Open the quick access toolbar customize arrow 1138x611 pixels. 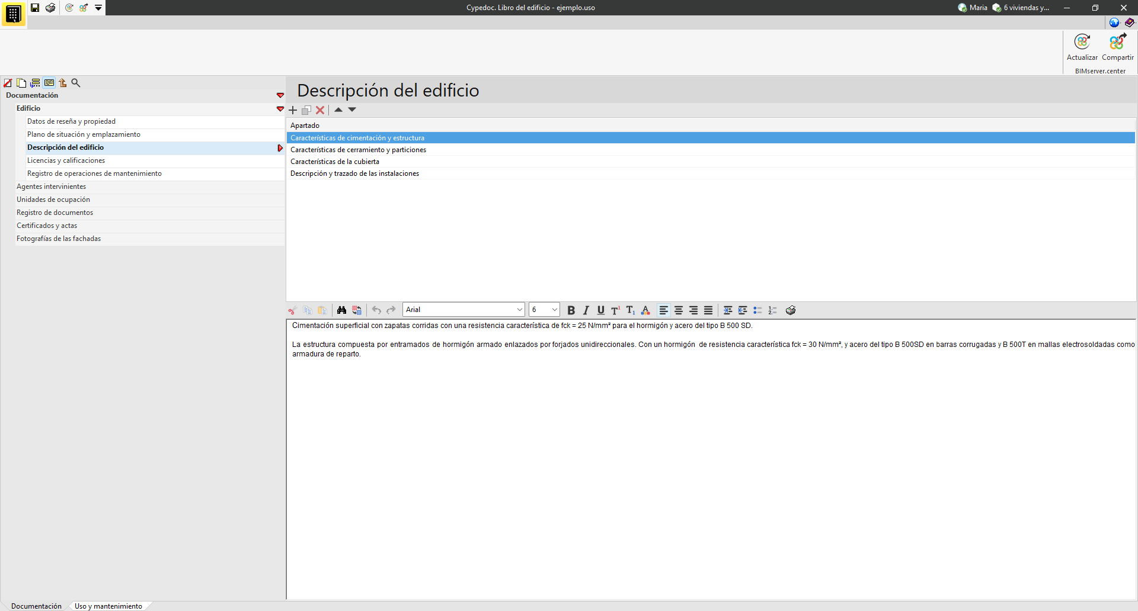point(98,8)
